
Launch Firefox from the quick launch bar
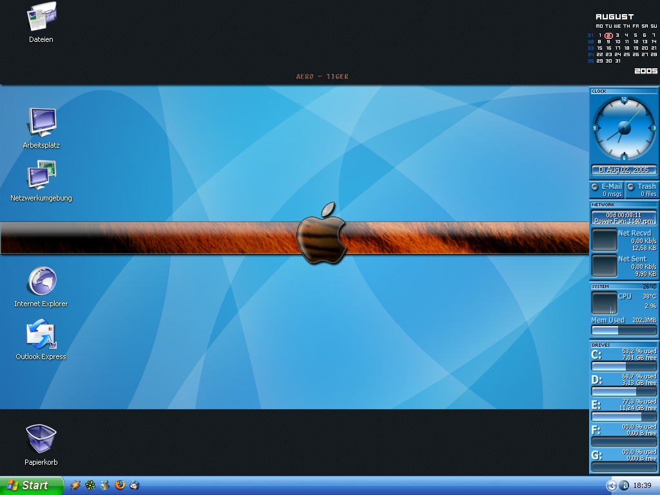coord(119,485)
